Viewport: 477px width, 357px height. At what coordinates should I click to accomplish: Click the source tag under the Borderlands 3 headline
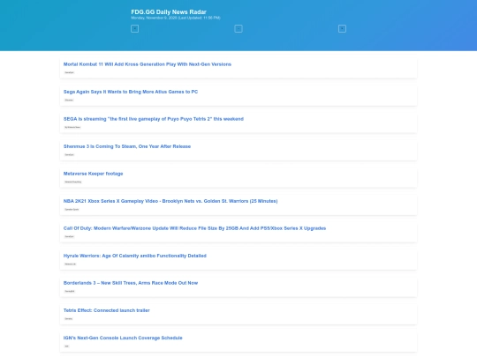[x=70, y=291]
